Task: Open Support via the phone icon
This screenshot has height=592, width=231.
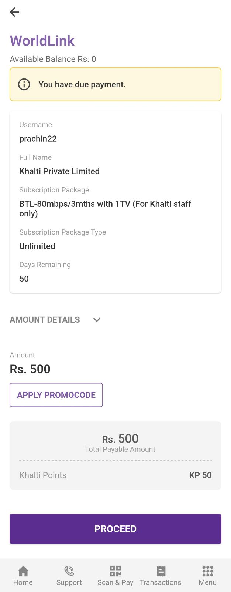Action: (x=69, y=571)
